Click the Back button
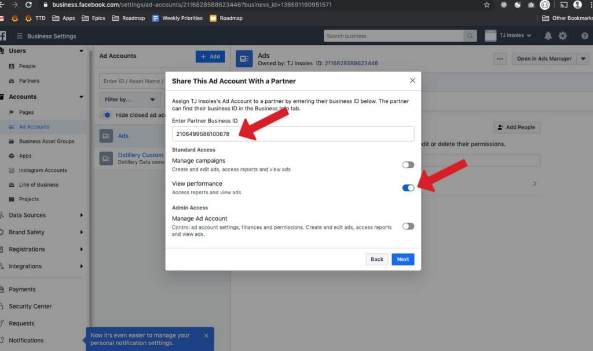Image resolution: width=593 pixels, height=351 pixels. [377, 259]
